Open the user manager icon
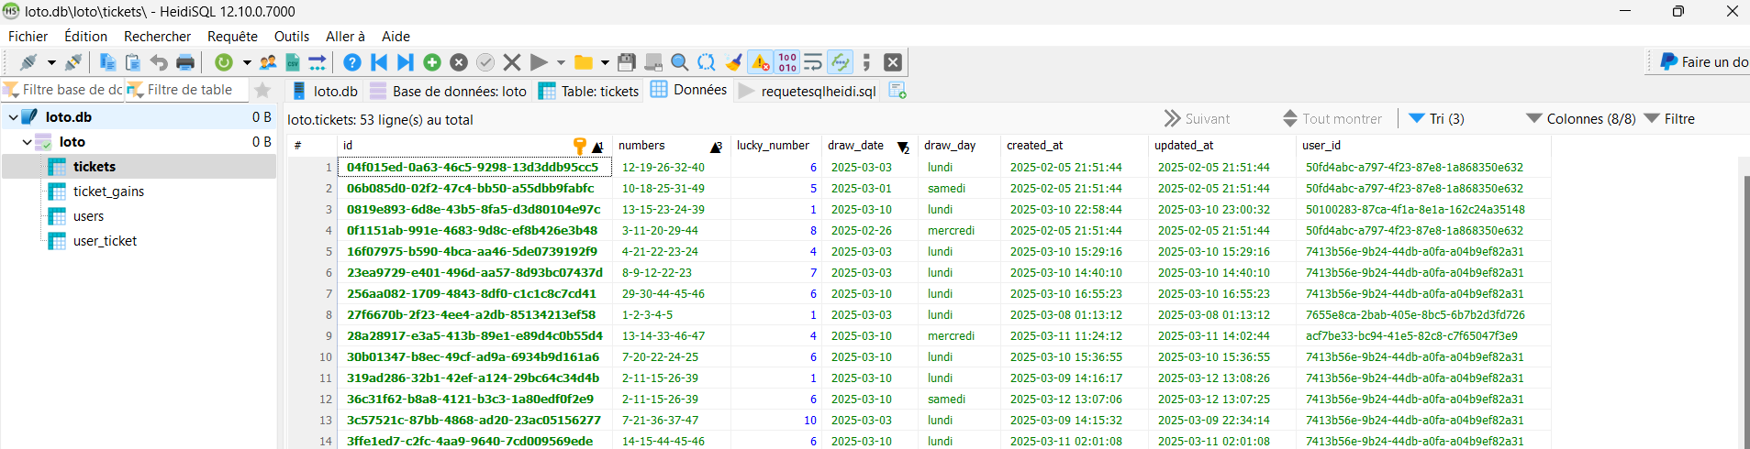 [268, 62]
